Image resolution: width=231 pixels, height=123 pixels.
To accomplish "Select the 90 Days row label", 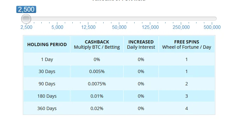I will coord(47,84).
